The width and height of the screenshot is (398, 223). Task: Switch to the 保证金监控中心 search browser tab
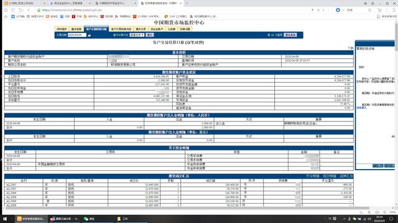tap(70, 3)
